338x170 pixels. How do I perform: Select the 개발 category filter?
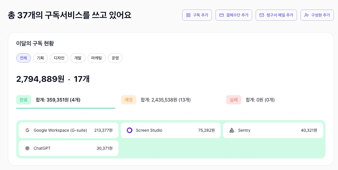pyautogui.click(x=78, y=58)
